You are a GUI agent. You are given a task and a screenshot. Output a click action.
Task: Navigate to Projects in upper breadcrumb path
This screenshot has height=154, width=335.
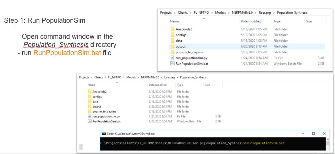pos(166,13)
